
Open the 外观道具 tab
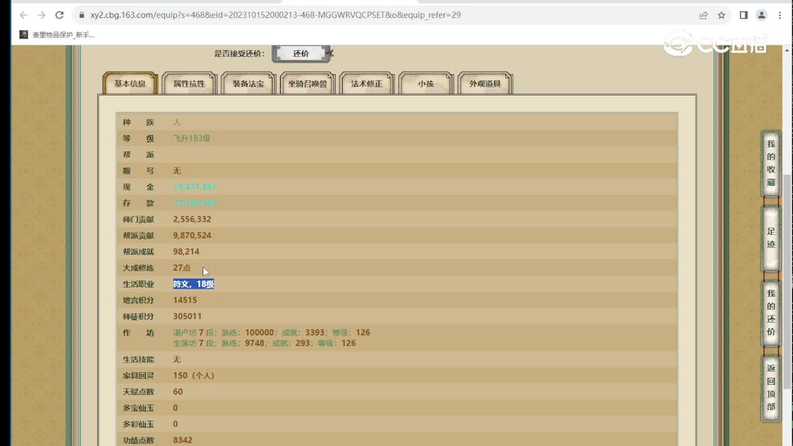pos(485,84)
